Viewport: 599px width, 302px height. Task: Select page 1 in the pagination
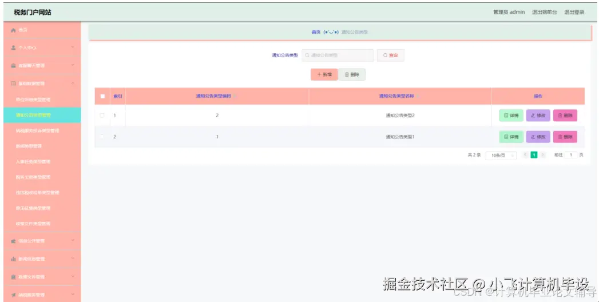(x=534, y=155)
